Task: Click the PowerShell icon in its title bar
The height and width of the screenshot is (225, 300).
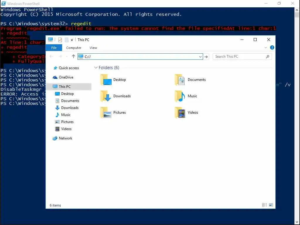Action: click(4, 4)
